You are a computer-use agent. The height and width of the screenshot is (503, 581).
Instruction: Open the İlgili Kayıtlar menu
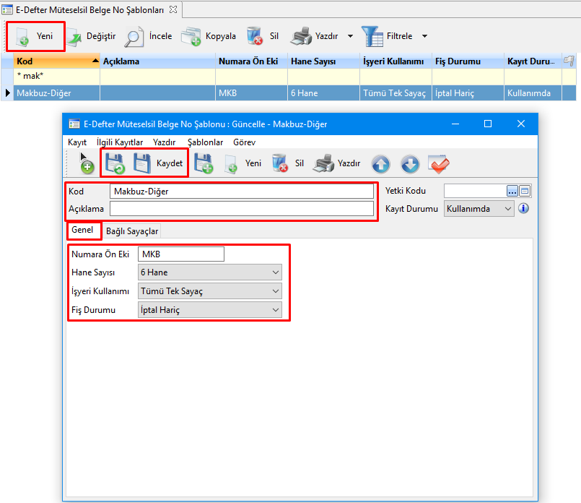pos(120,142)
